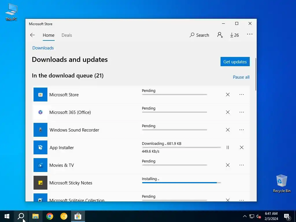Click the Windows Sound Recorder app icon
296x222 pixels.
[x=40, y=130]
